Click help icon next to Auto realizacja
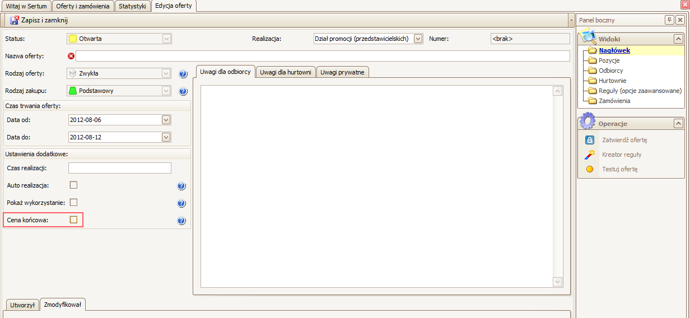This screenshot has width=690, height=318. [x=181, y=186]
